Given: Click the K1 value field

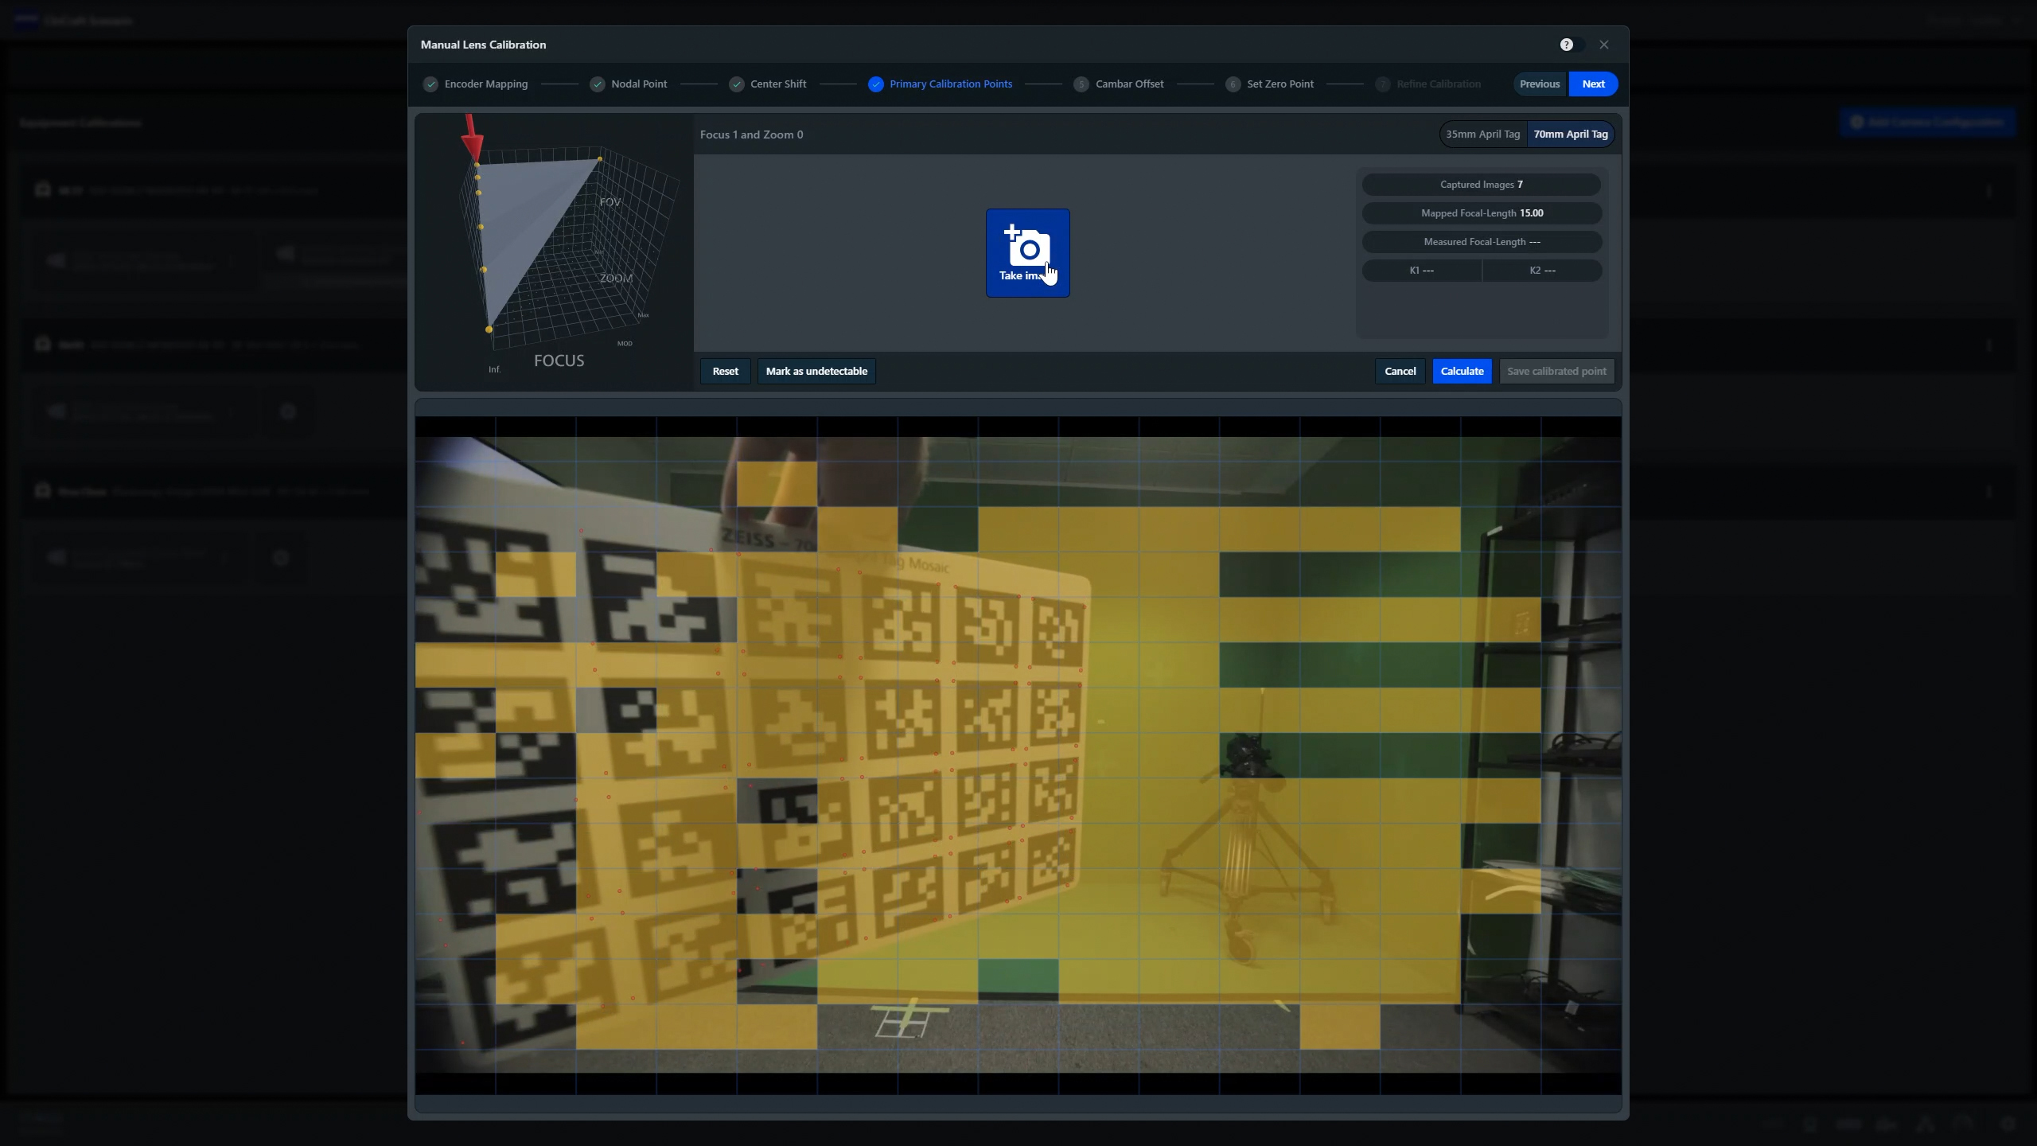Looking at the screenshot, I should tap(1421, 271).
